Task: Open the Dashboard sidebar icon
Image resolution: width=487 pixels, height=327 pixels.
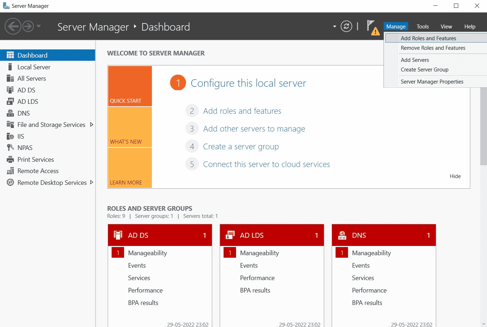Action: click(10, 55)
